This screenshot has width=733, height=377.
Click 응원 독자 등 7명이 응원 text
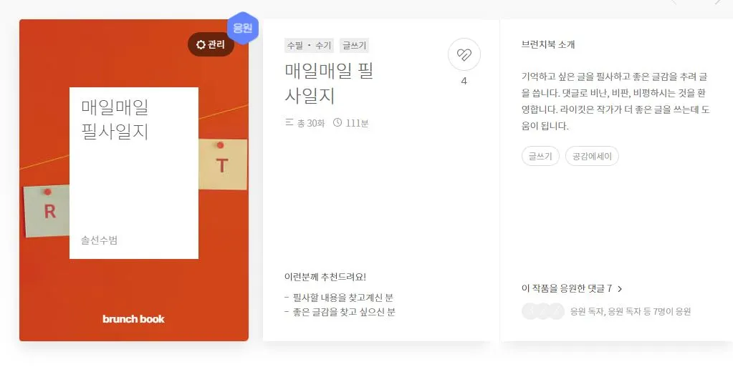(630, 311)
